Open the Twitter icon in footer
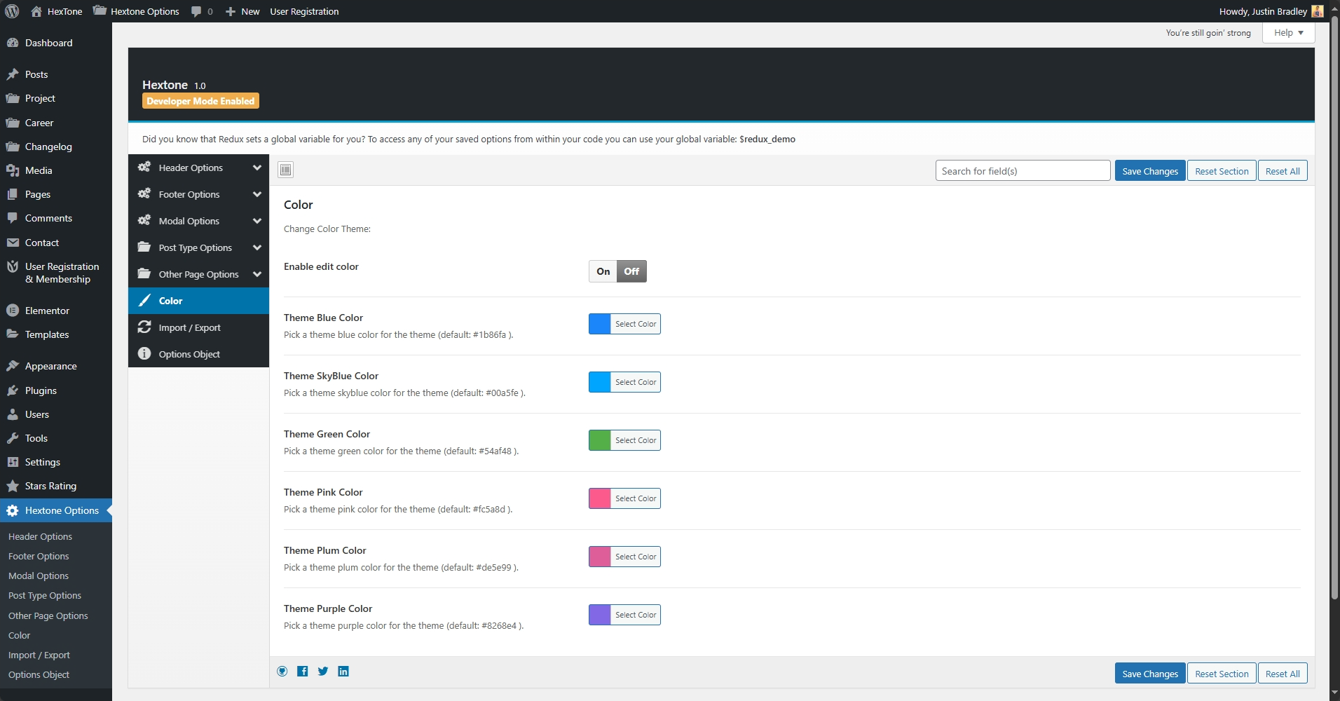Screen dimensions: 1340x701 (x=323, y=672)
